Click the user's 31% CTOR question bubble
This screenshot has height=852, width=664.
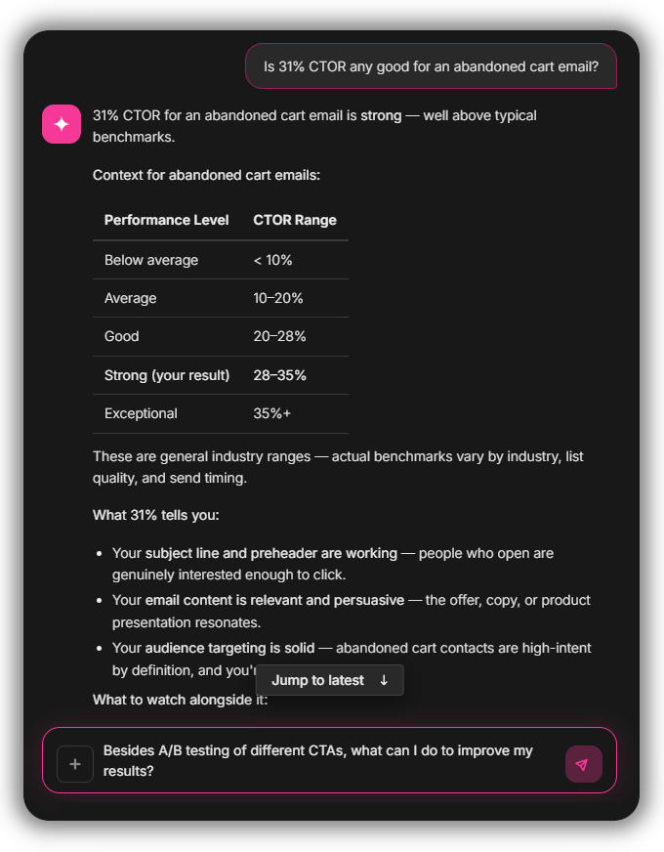(431, 66)
